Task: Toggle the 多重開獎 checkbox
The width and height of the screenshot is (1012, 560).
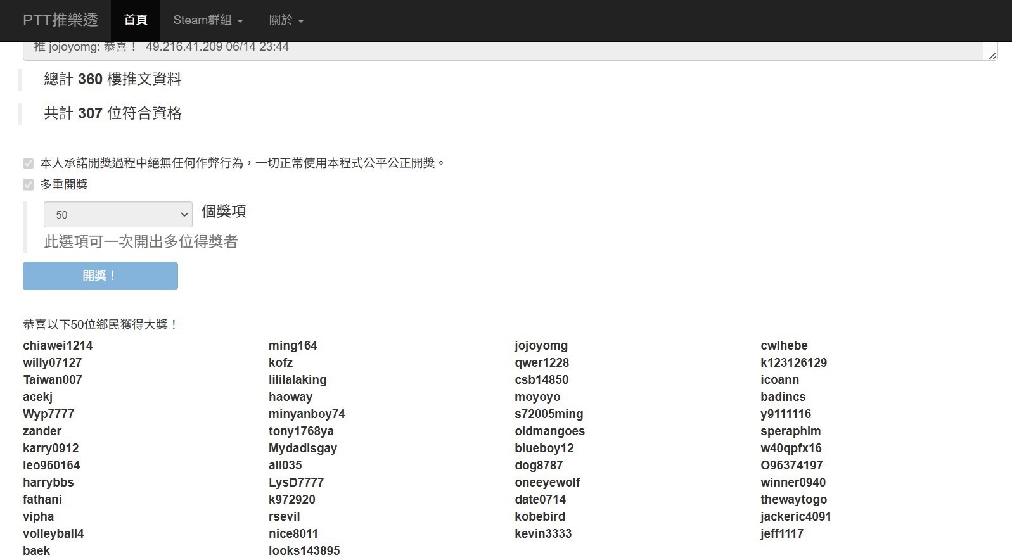Action: (x=29, y=185)
